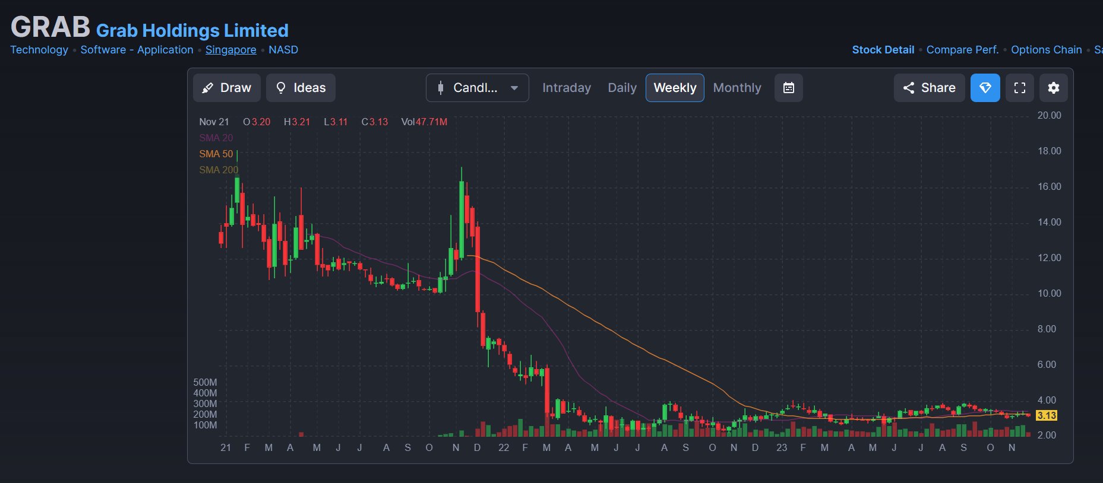The image size is (1103, 483).
Task: Open the Draw tool
Action: point(227,88)
